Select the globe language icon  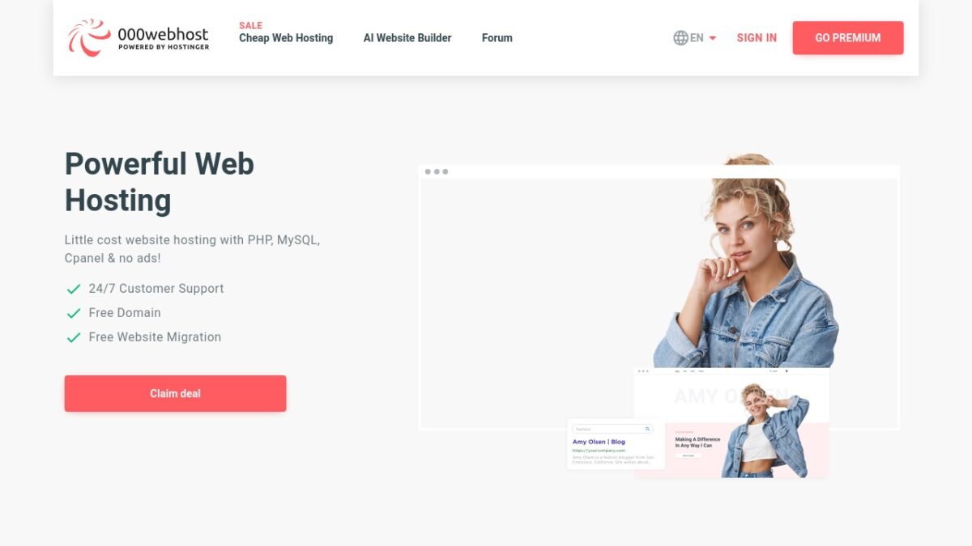(x=680, y=38)
